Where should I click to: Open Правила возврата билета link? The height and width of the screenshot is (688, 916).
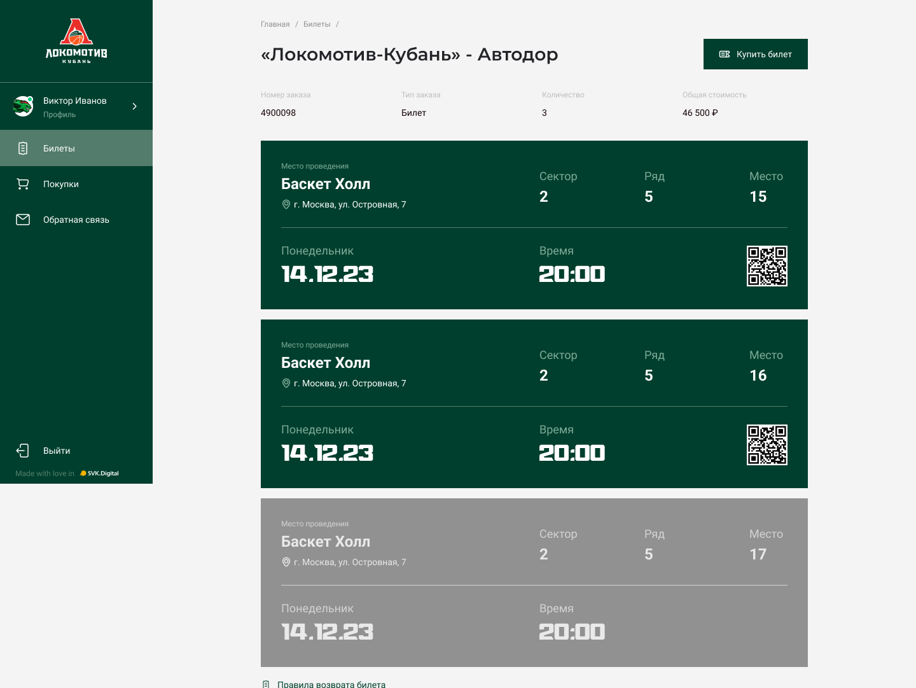(331, 684)
